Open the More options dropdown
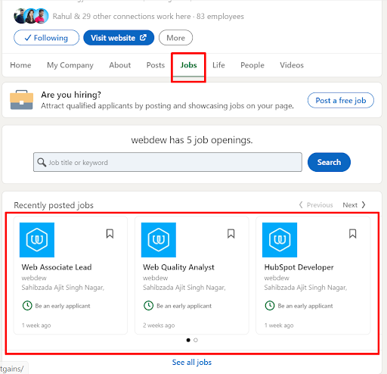The image size is (387, 374). [175, 38]
